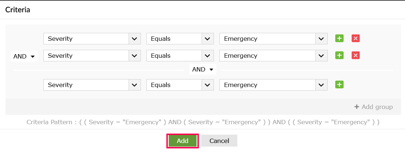Expand second row Severity field dropdown
The width and height of the screenshot is (405, 152).
point(92,56)
